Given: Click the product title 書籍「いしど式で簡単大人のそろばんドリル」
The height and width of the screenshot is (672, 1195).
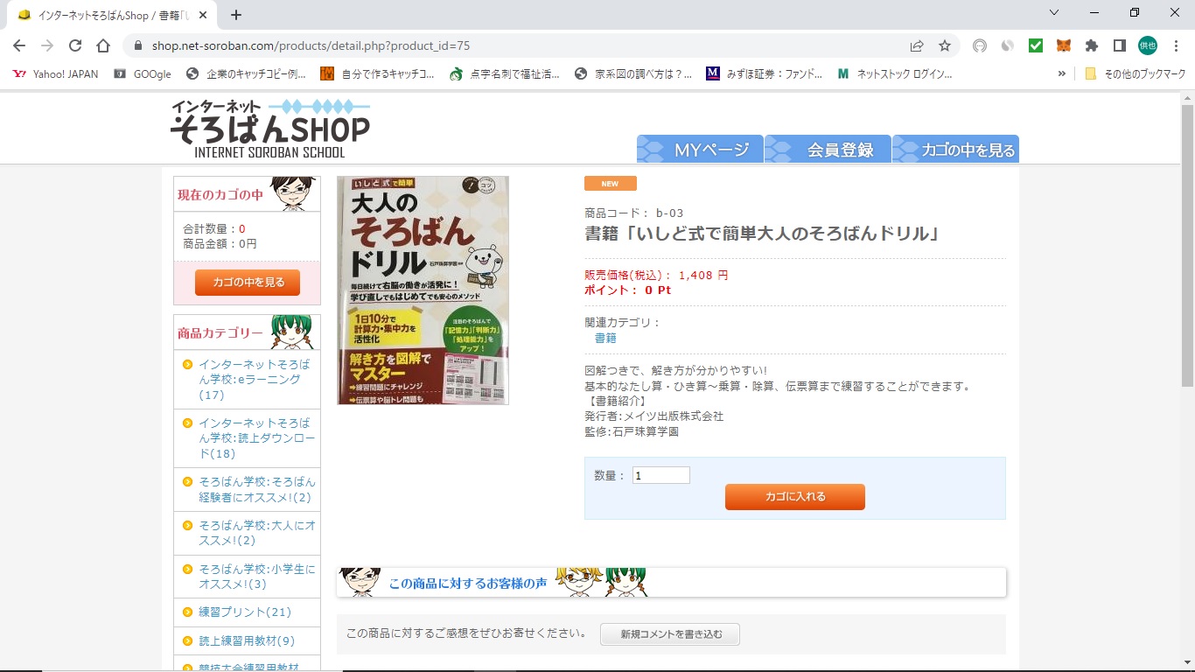Looking at the screenshot, I should click(763, 234).
